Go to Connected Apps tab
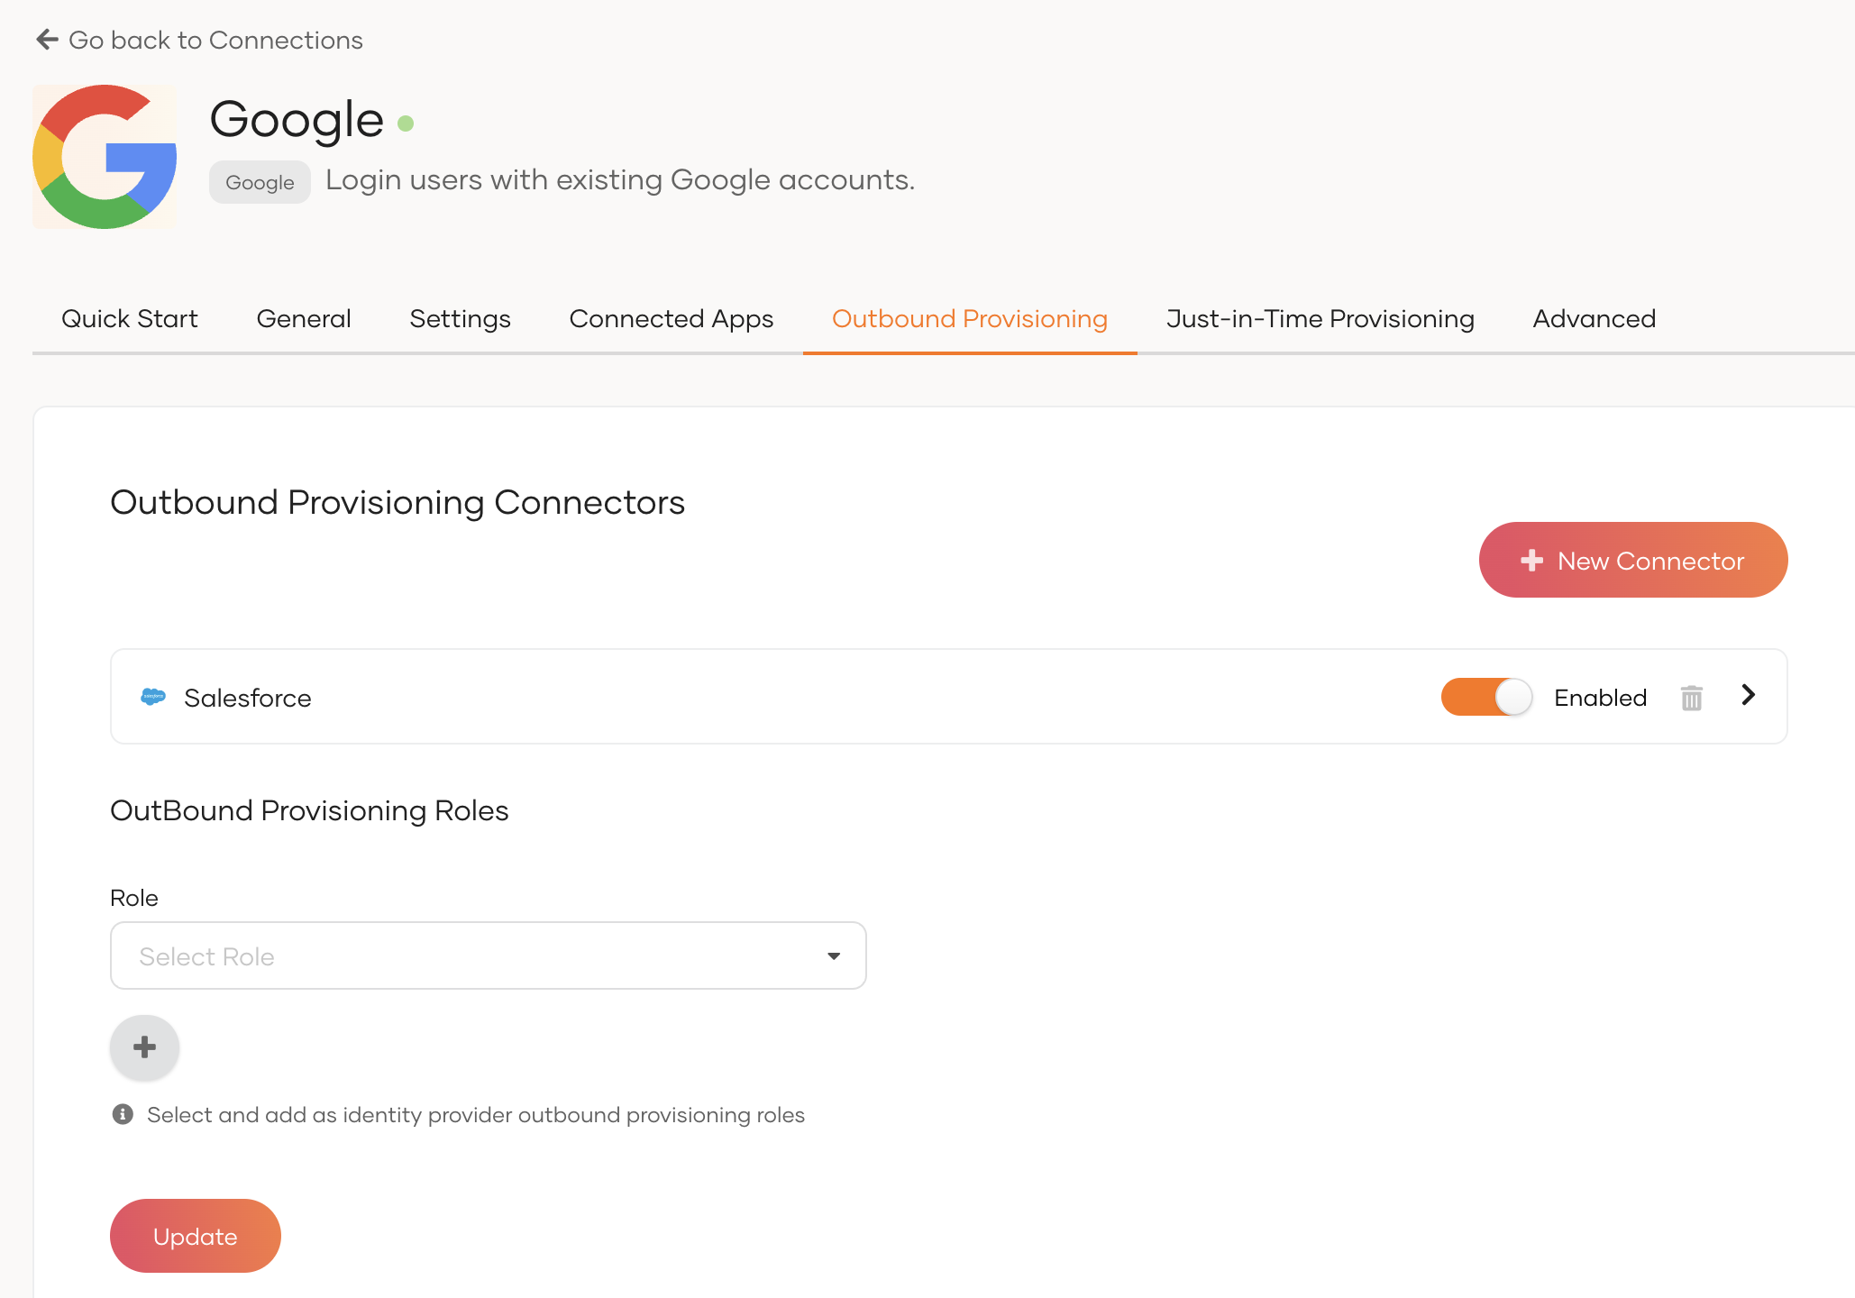Screen dimensions: 1855x1298 [672, 319]
